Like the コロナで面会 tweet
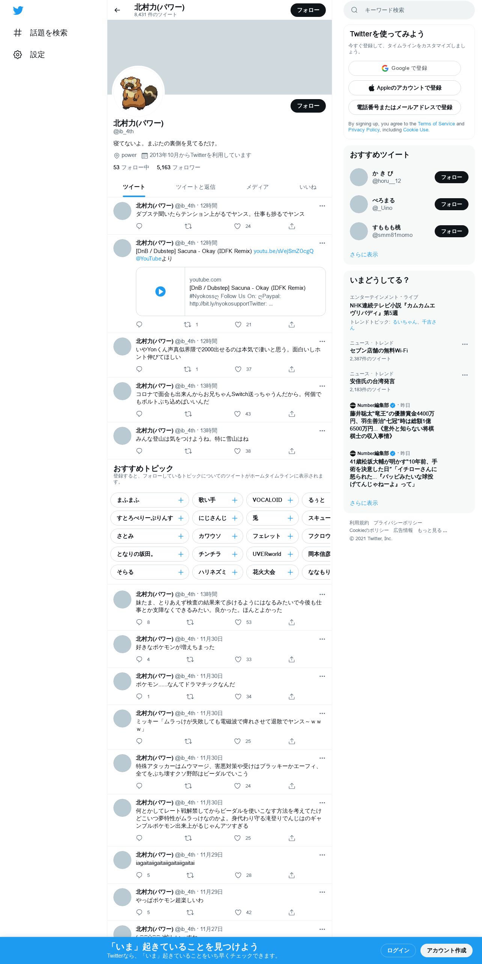The height and width of the screenshot is (964, 482). [x=237, y=414]
